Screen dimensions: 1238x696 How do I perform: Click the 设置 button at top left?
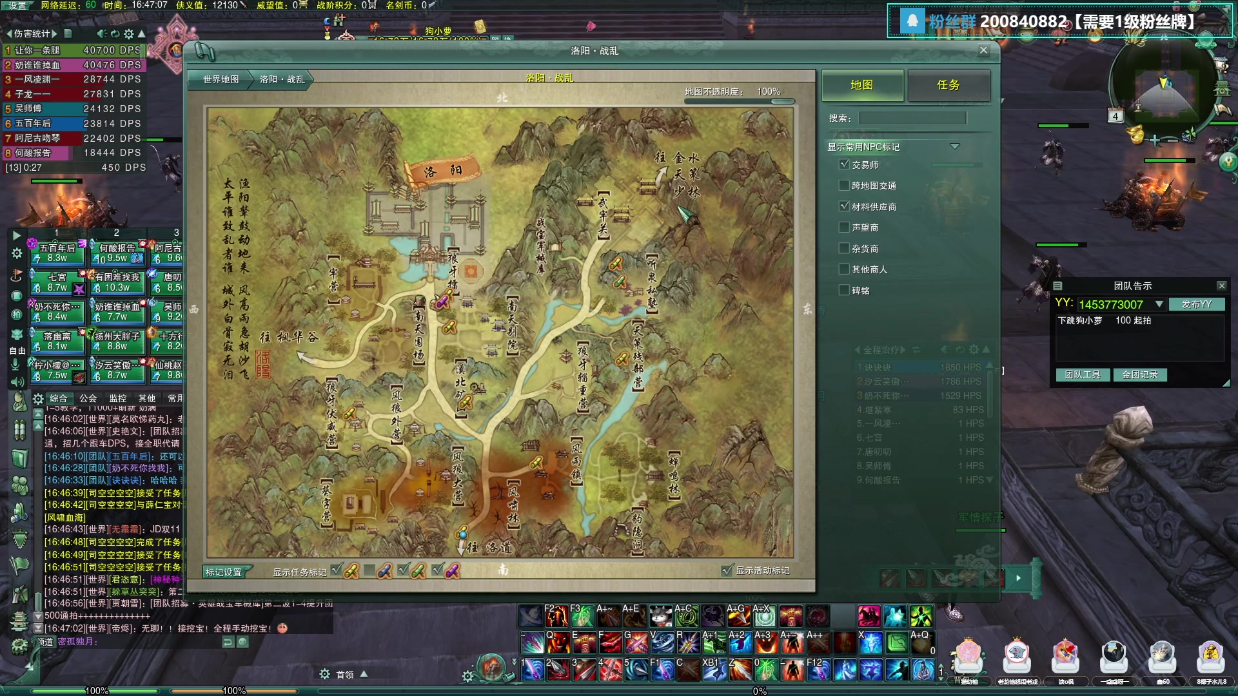click(17, 5)
